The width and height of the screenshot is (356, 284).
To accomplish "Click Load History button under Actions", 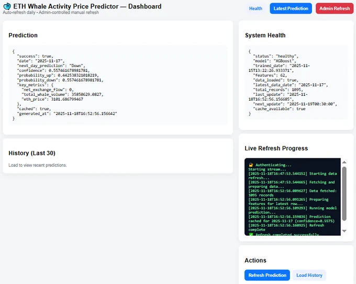I will [x=309, y=275].
